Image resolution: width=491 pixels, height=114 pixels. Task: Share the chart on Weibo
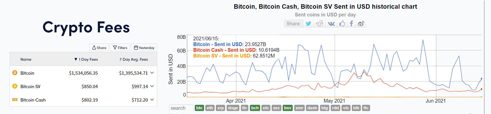click(361, 24)
